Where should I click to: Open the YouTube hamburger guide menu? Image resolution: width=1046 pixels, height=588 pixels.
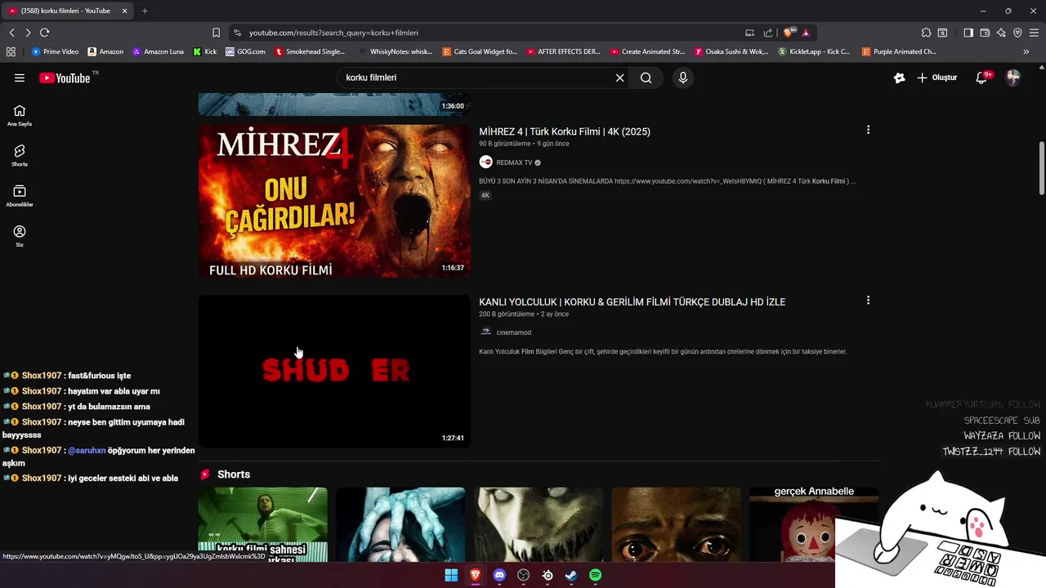(x=20, y=78)
